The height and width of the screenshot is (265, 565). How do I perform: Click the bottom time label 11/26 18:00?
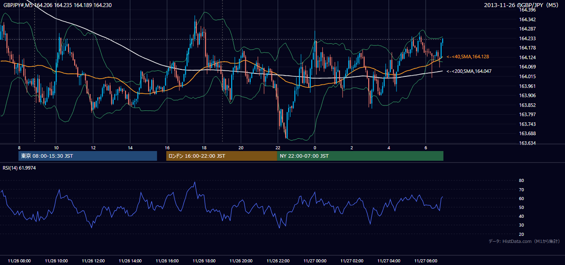click(204, 261)
